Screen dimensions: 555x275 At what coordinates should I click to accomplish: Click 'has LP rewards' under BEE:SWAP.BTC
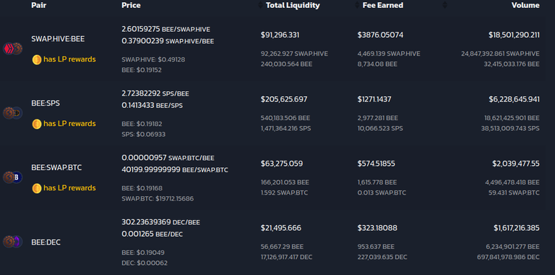click(69, 188)
